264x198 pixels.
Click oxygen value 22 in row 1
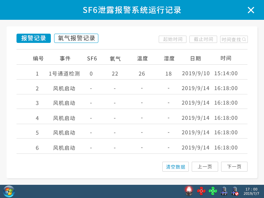pyautogui.click(x=115, y=74)
